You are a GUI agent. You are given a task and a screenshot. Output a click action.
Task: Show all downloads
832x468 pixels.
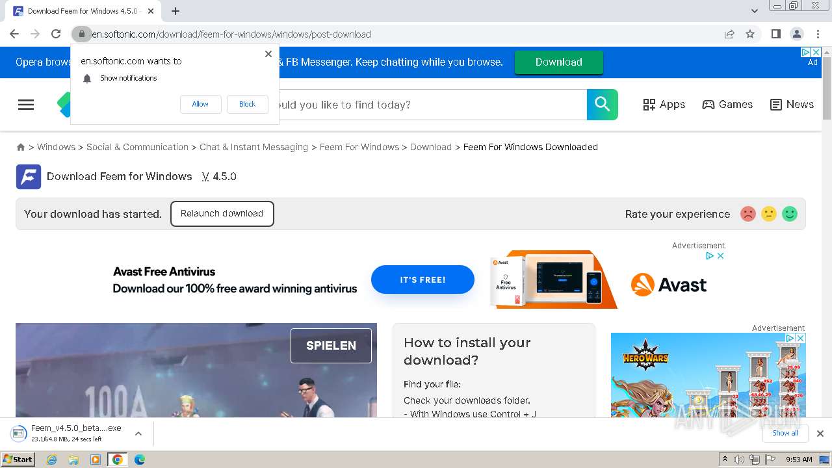point(785,434)
